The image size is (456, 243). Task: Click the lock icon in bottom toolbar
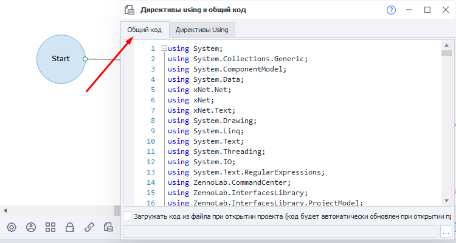[x=70, y=227]
